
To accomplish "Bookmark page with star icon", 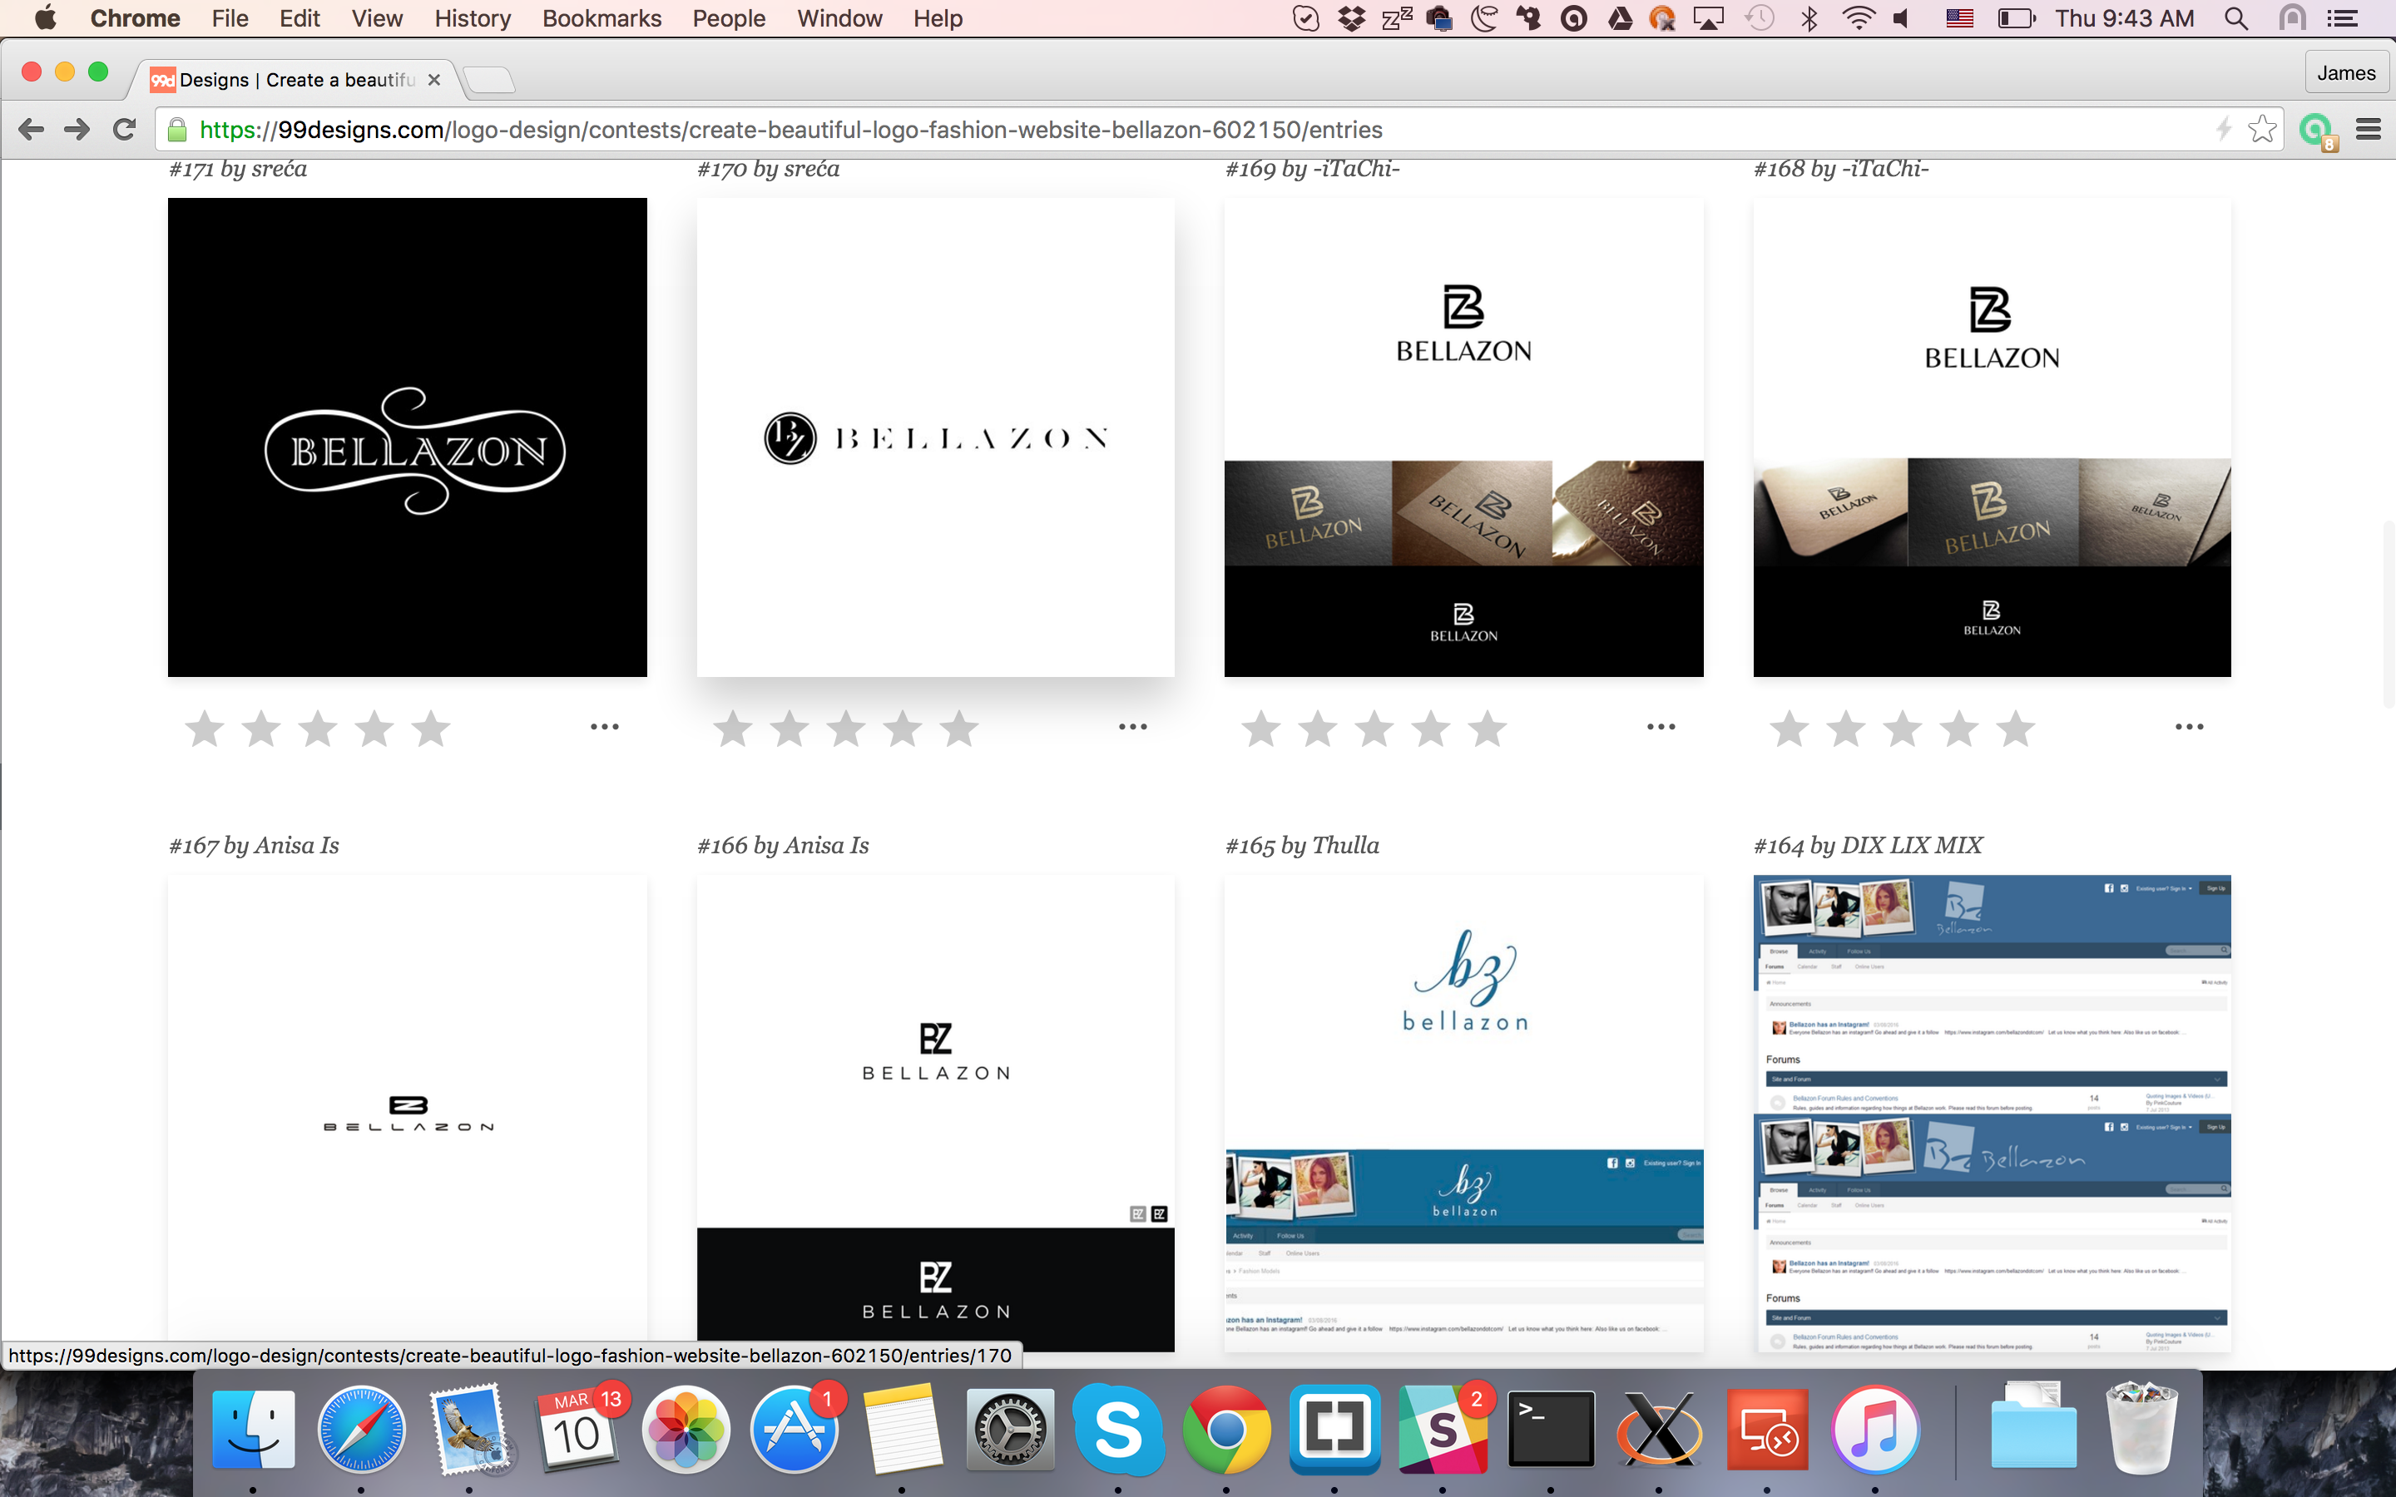I will (x=2261, y=130).
